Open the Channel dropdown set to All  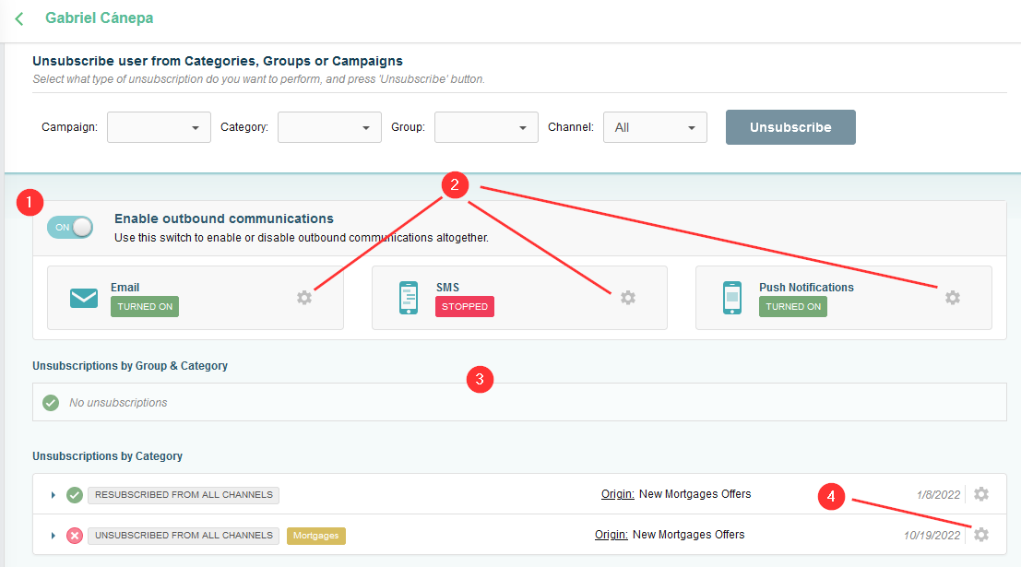655,127
